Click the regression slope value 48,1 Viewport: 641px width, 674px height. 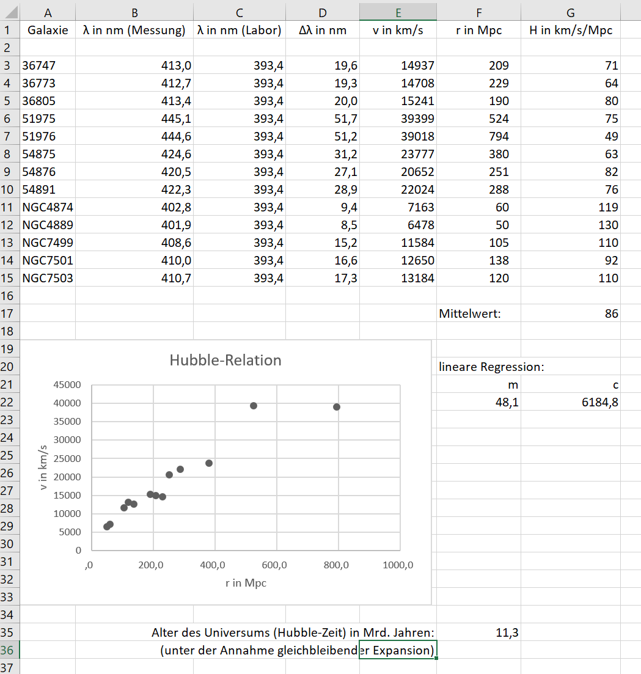coord(478,403)
